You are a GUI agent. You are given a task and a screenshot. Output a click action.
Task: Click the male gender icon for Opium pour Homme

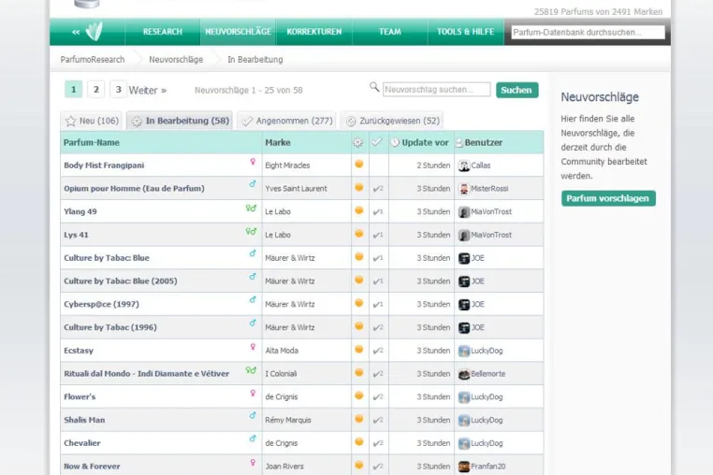point(253,184)
